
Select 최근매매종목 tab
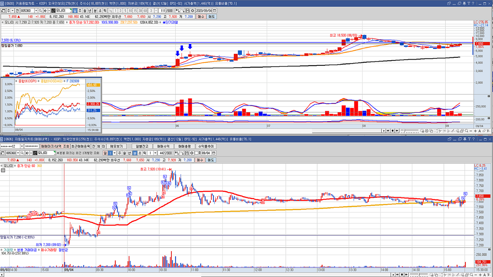pos(80,146)
